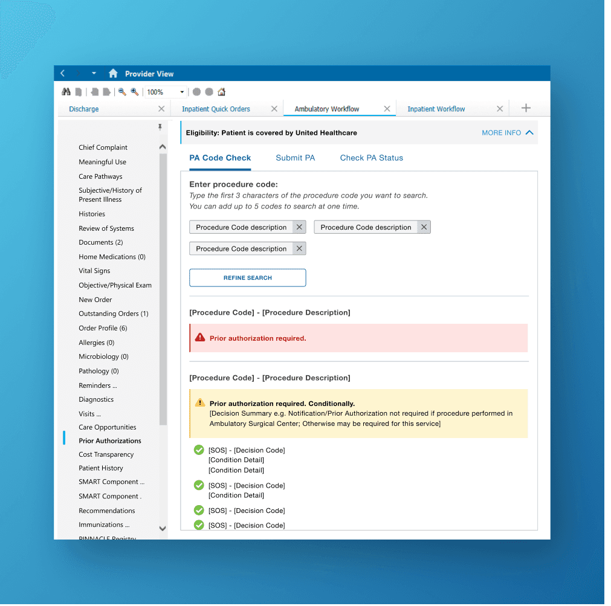Image resolution: width=611 pixels, height=606 pixels.
Task: Select the binoculars search tool
Action: 66,91
